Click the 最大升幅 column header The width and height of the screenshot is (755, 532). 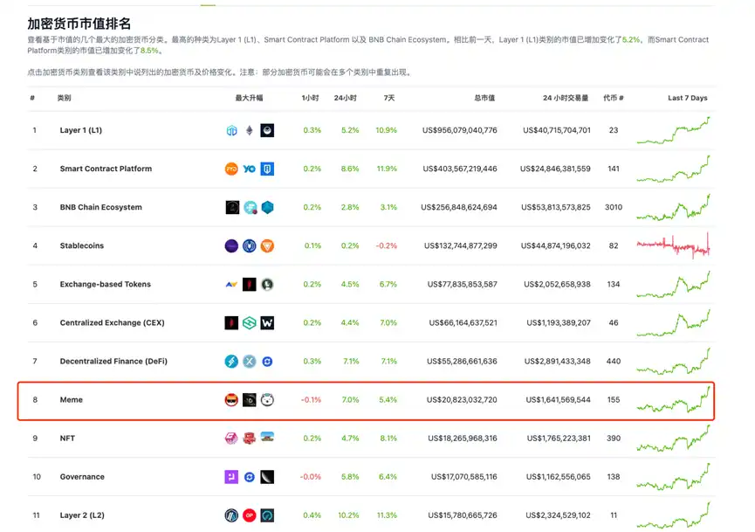(x=249, y=98)
